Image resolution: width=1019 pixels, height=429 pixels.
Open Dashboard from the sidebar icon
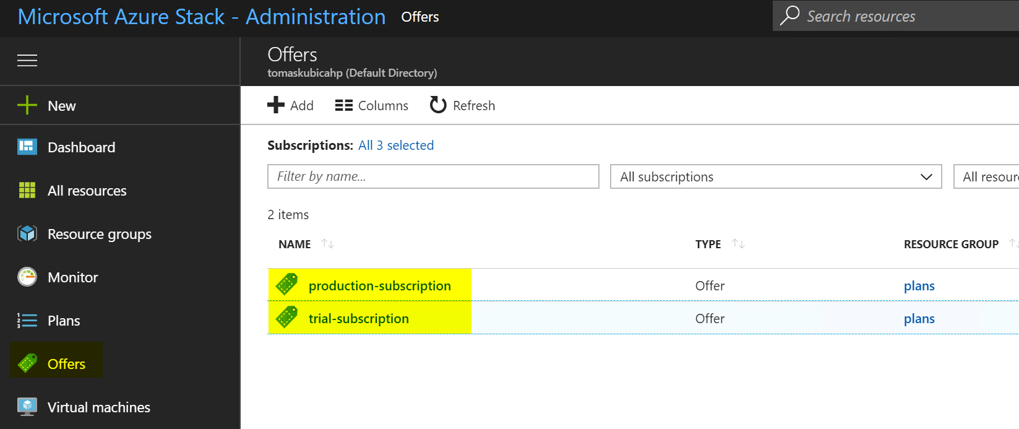tap(27, 147)
